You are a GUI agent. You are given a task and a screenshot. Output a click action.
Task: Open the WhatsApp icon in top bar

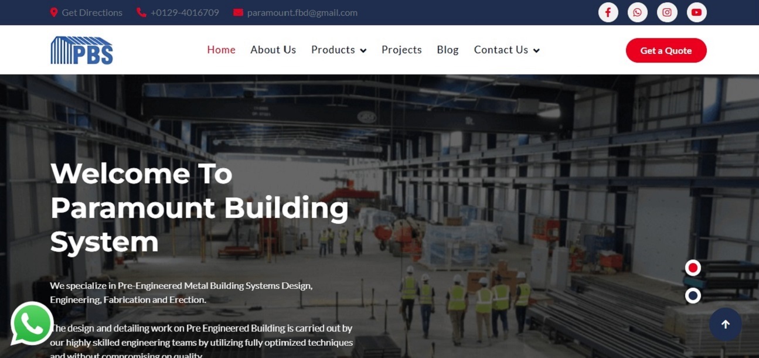637,12
